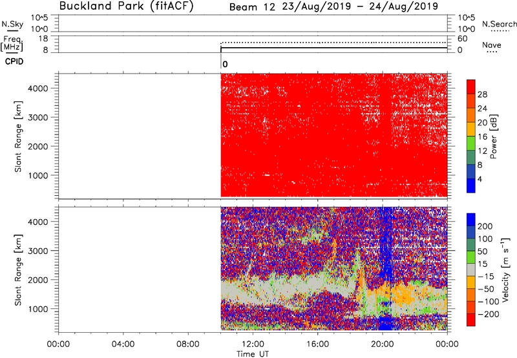Click the velocity colorbar -15 tick
Viewport: 517px width, 358px height.
tap(486, 276)
